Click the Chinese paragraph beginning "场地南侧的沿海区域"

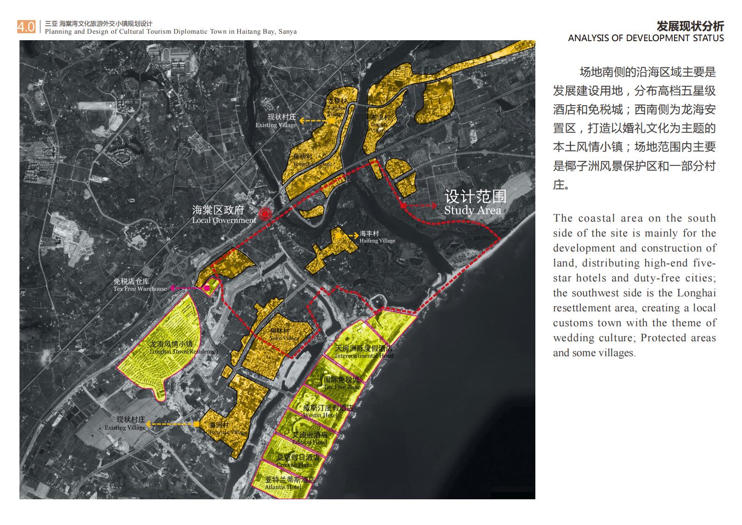point(634,128)
